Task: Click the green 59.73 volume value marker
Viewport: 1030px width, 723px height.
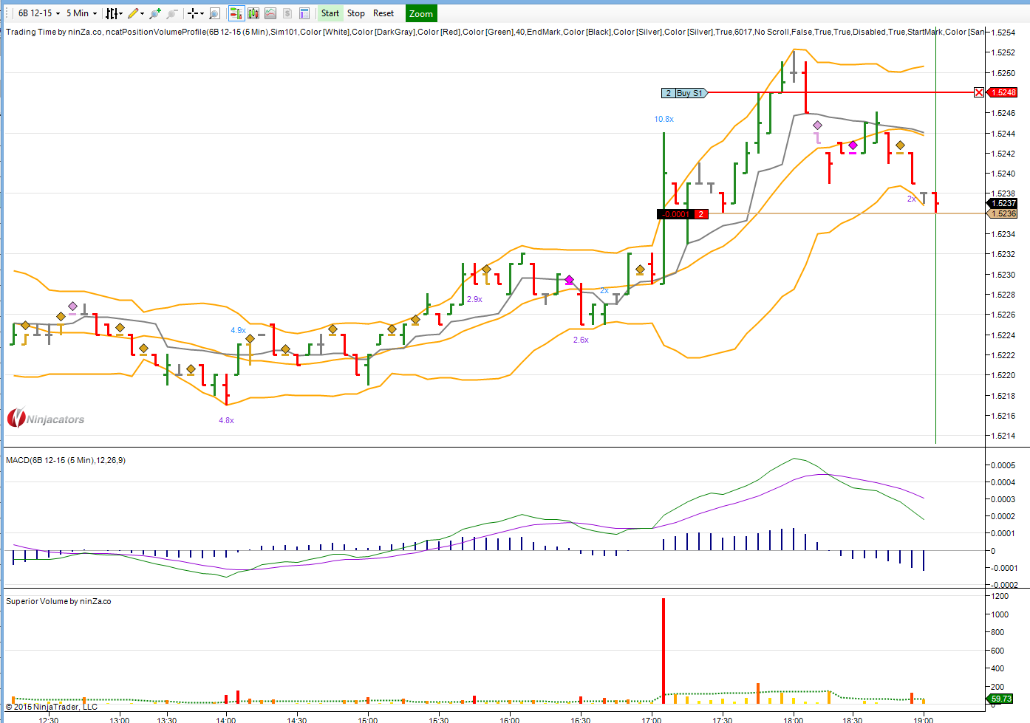Action: [x=1001, y=699]
